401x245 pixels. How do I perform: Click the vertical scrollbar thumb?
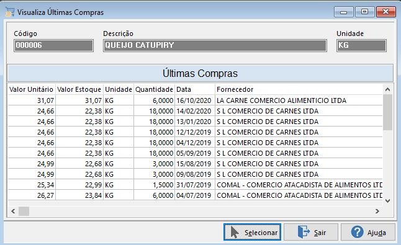(x=387, y=112)
